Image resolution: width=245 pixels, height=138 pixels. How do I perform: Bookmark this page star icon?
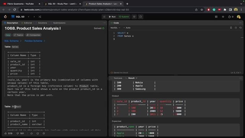point(202,10)
